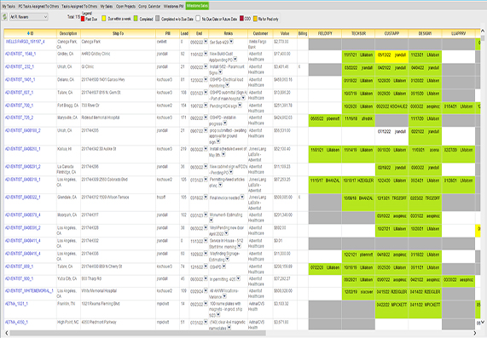Click the yellow Due within a week swatch

click(104, 19)
